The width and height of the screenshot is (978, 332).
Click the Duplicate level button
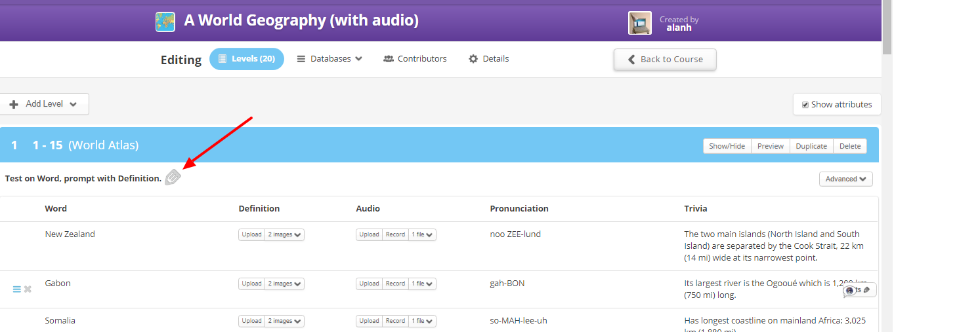811,146
